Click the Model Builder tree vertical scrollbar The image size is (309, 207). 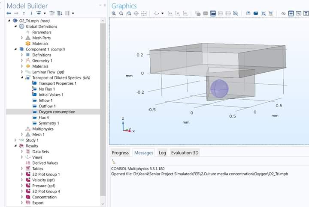coord(103,107)
